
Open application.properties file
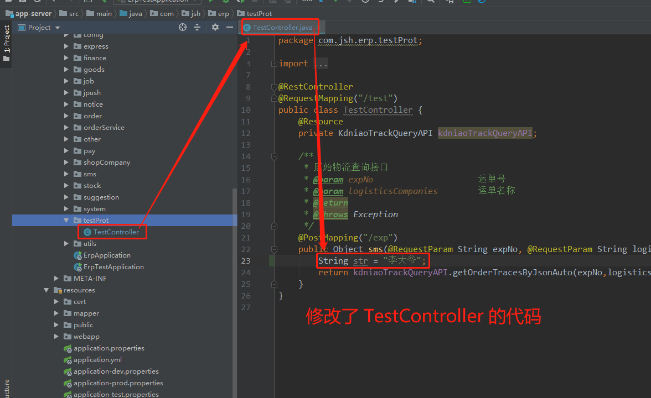point(108,348)
